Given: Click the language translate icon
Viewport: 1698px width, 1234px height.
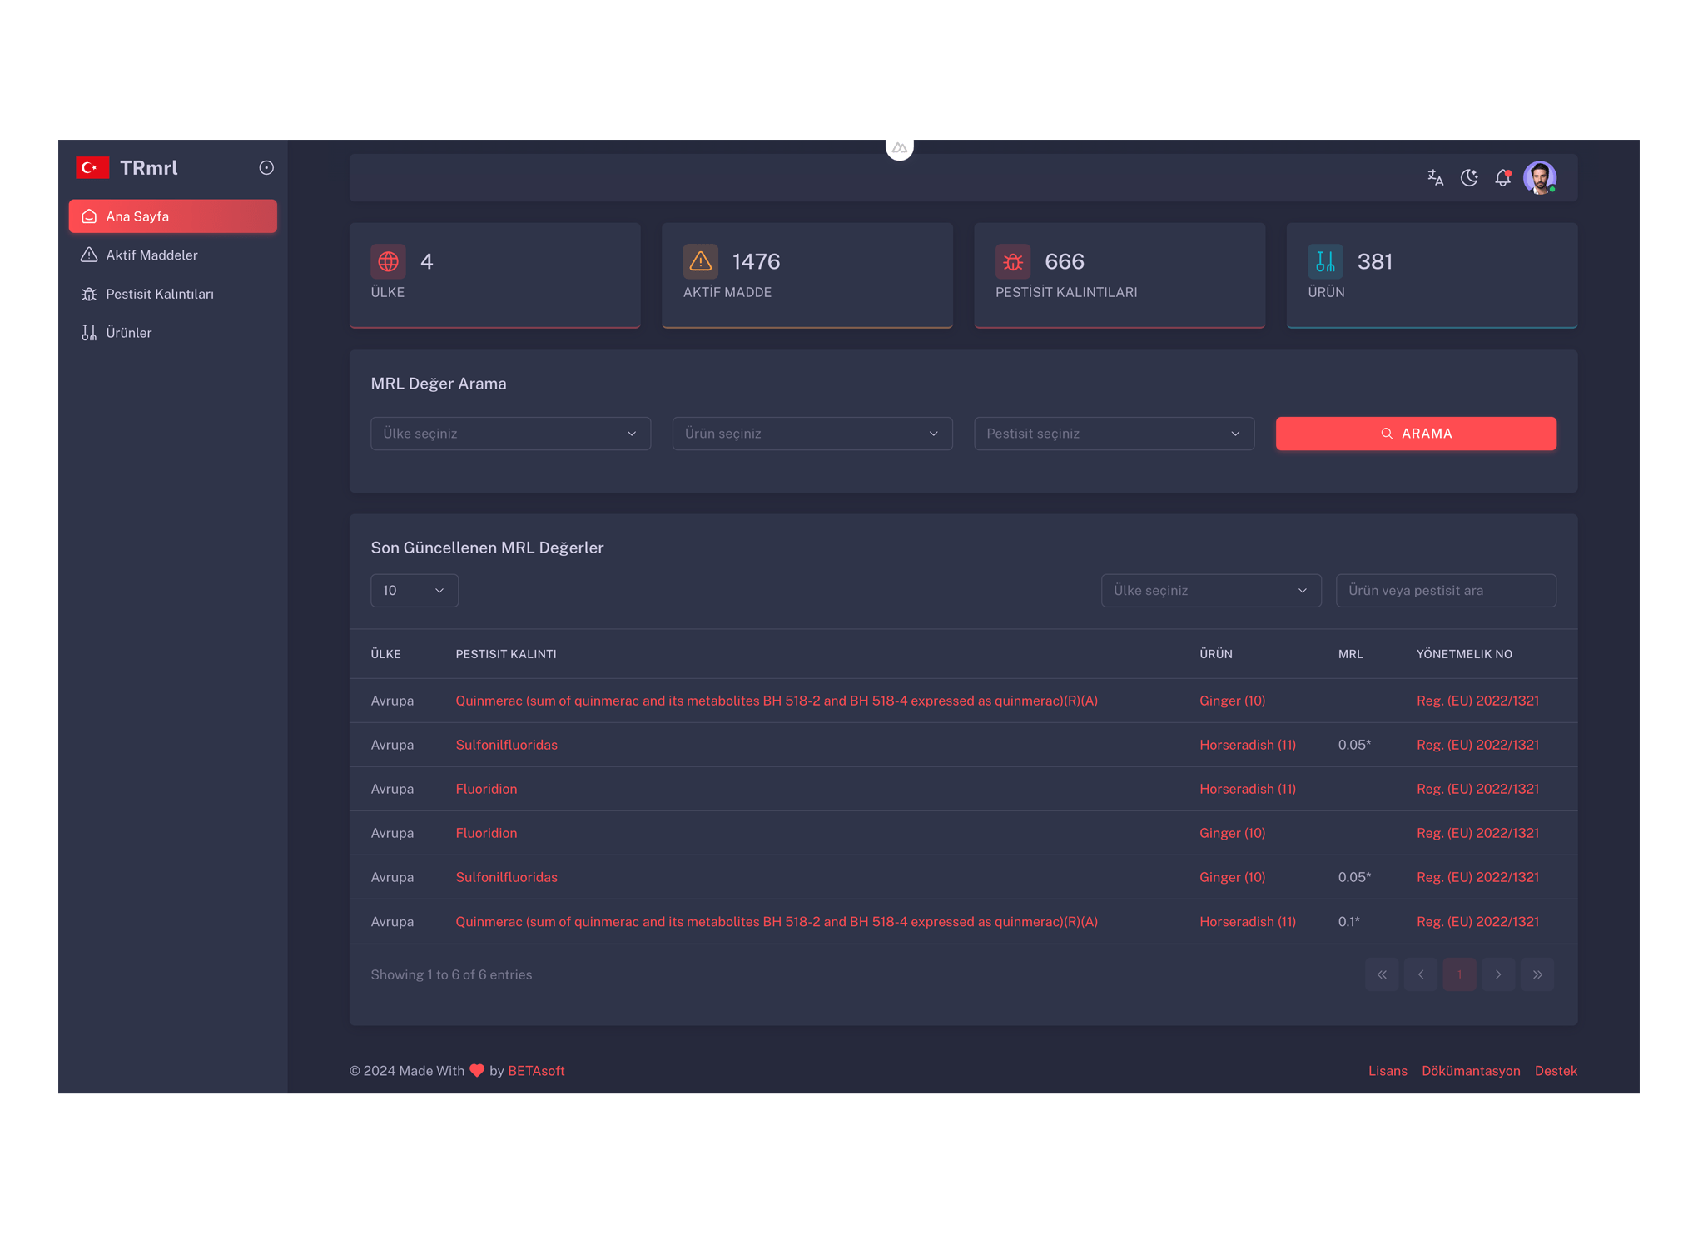Looking at the screenshot, I should pos(1435,177).
